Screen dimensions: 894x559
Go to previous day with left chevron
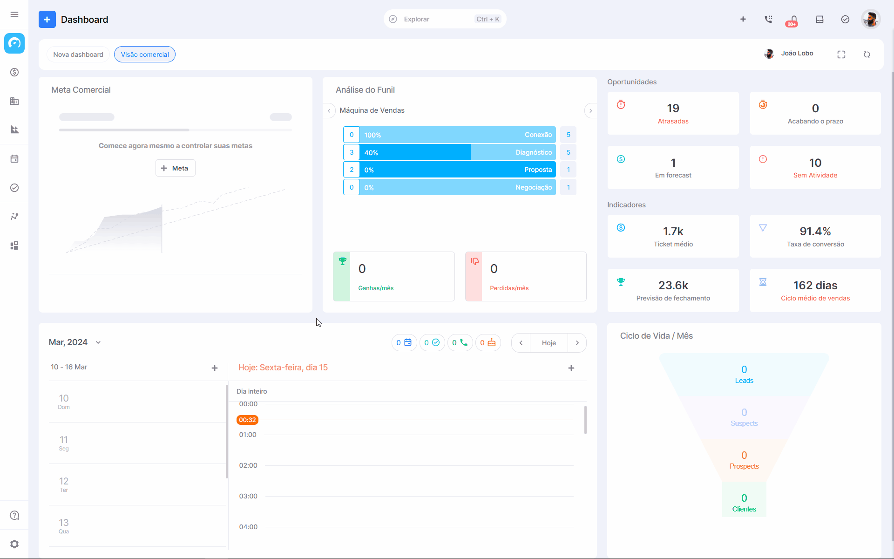[521, 343]
